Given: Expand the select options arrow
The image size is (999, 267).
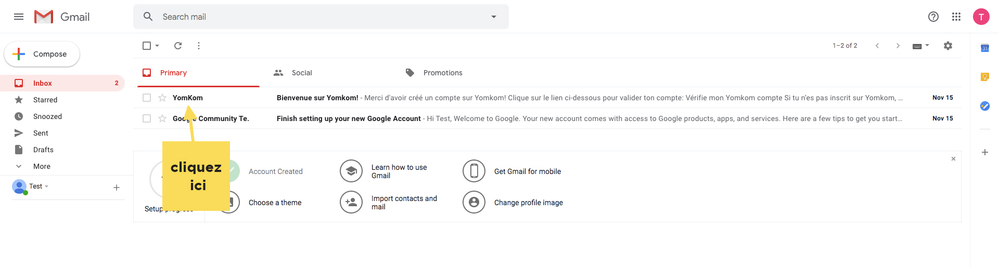Looking at the screenshot, I should click(157, 46).
